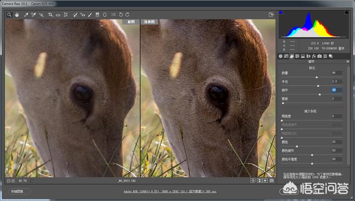
Task: Click the highlighted 细节 value field
Action: click(337, 90)
